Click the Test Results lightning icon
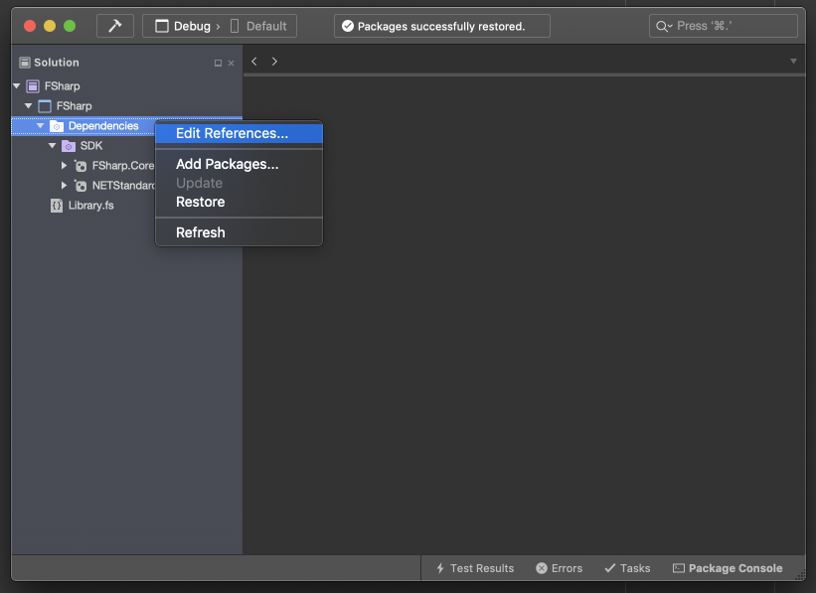 (x=440, y=568)
